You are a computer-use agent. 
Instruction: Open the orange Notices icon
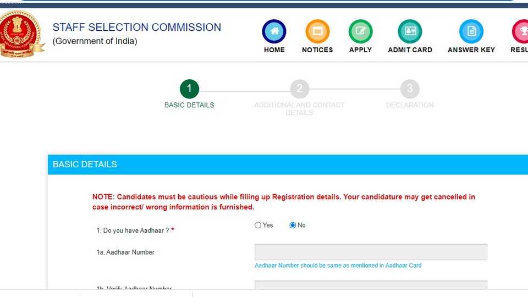coord(317,31)
